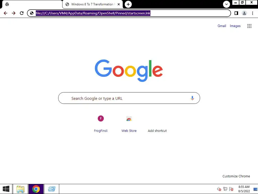The height and width of the screenshot is (194, 258).
Task: Open the Google apps grid
Action: point(249,26)
